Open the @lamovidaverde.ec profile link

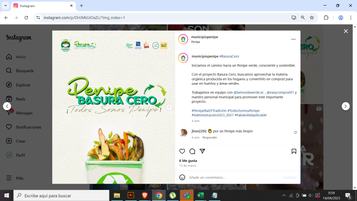[x=249, y=92]
